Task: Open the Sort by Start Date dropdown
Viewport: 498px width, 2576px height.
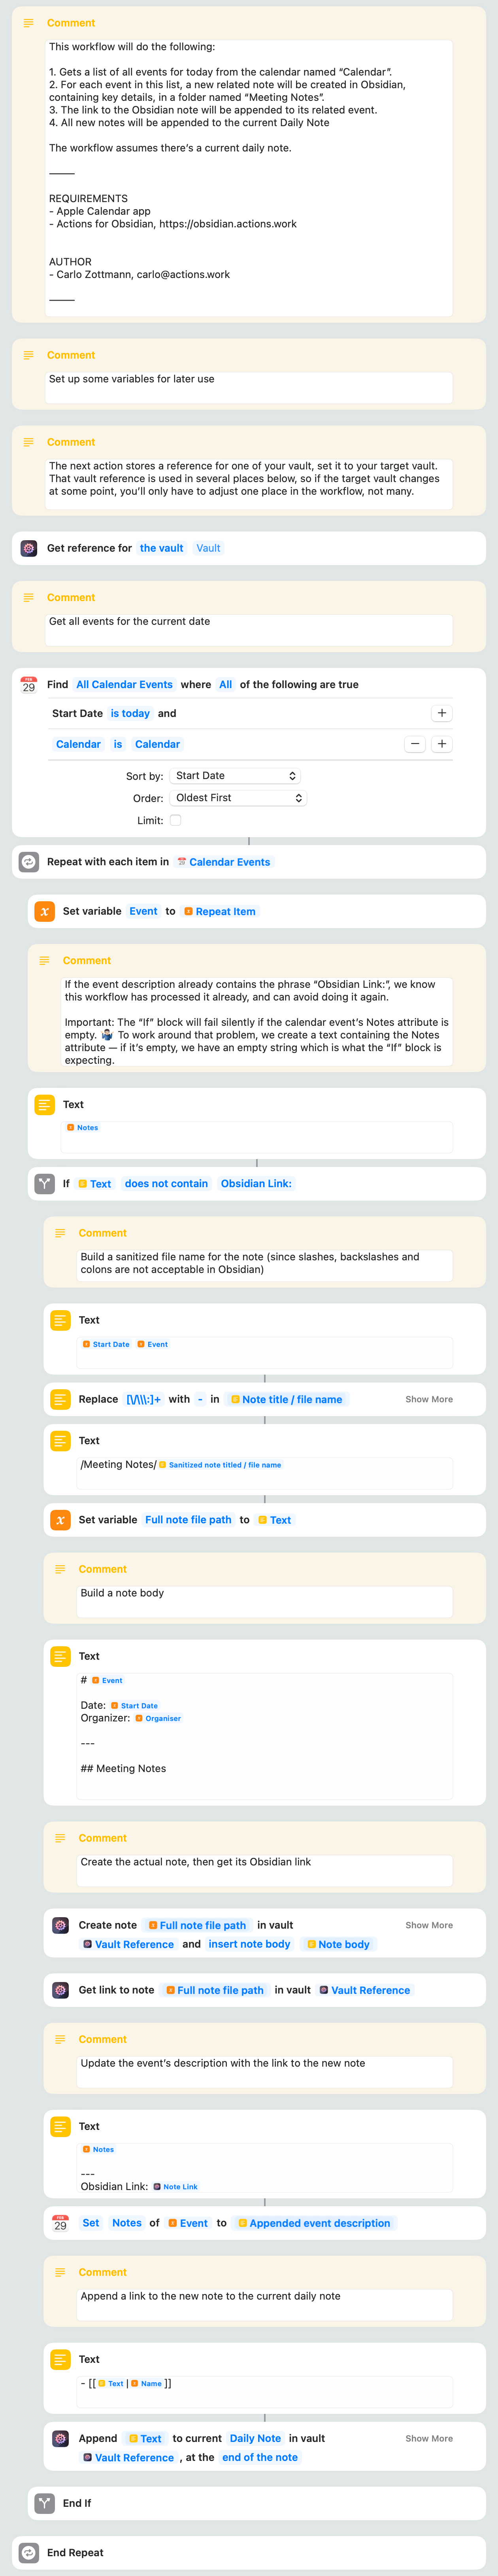Action: (235, 776)
